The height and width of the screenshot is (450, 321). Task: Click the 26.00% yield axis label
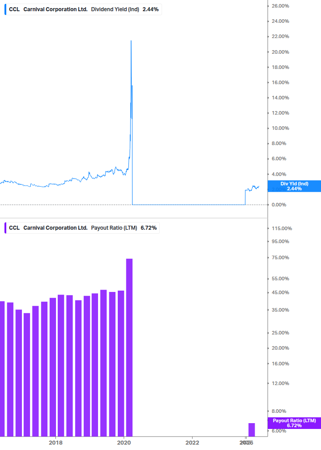(x=280, y=6)
